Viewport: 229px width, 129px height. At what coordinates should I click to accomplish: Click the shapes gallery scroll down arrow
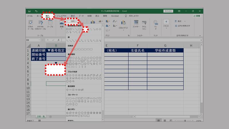(103, 120)
